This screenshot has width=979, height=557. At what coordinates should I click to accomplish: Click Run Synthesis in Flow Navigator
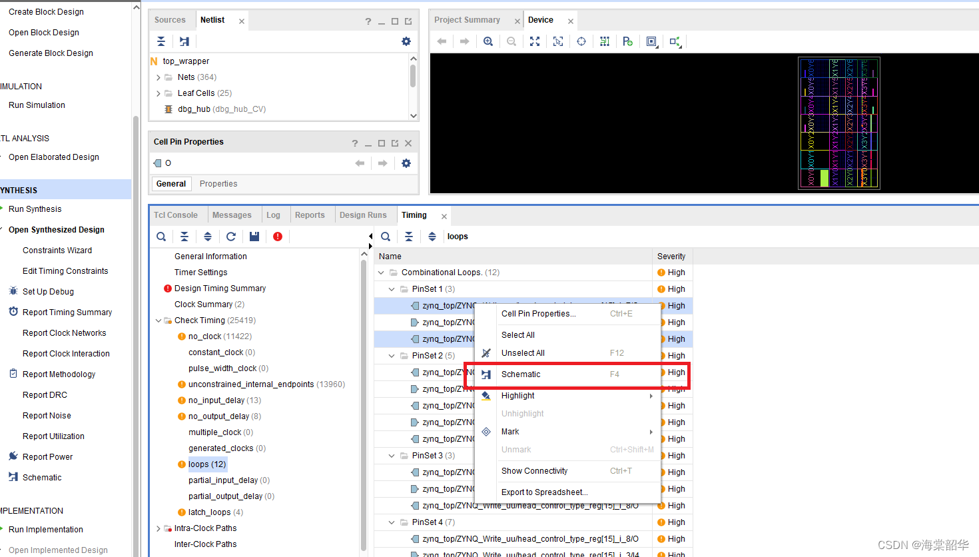point(35,209)
